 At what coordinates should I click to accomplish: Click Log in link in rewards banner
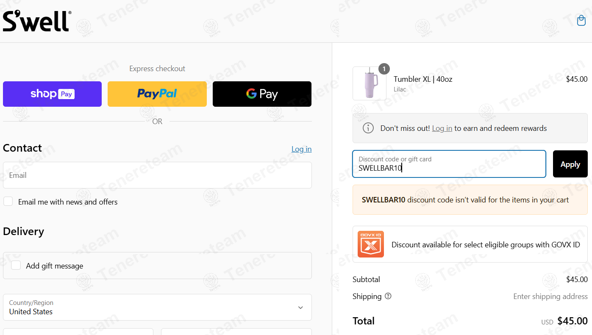pyautogui.click(x=442, y=128)
